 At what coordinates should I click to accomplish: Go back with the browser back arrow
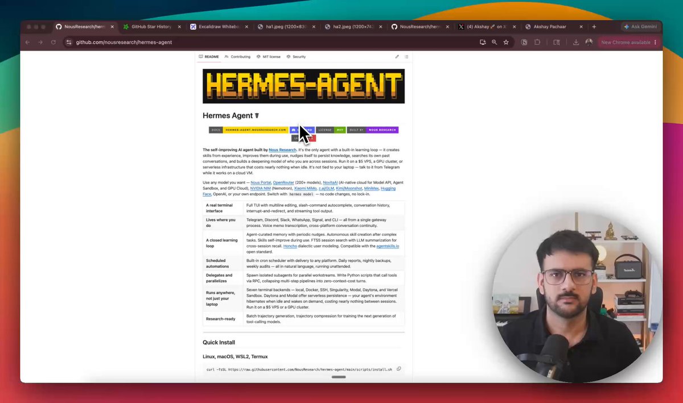point(27,42)
